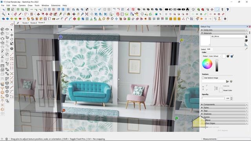251x141 pixels.
Task: Click the green magnifier zoom icon
Action: pyautogui.click(x=198, y=9)
